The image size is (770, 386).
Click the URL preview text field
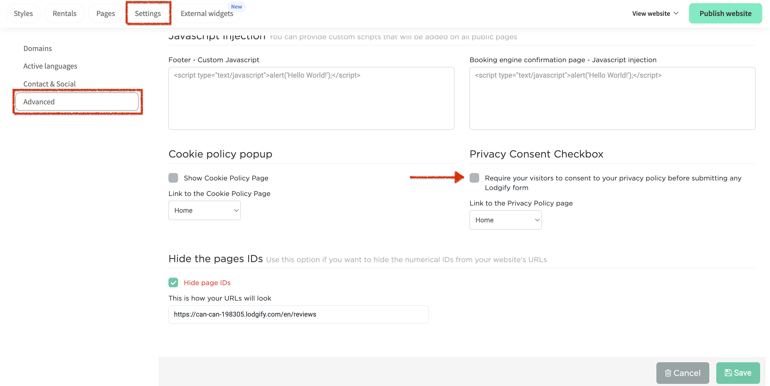[298, 314]
